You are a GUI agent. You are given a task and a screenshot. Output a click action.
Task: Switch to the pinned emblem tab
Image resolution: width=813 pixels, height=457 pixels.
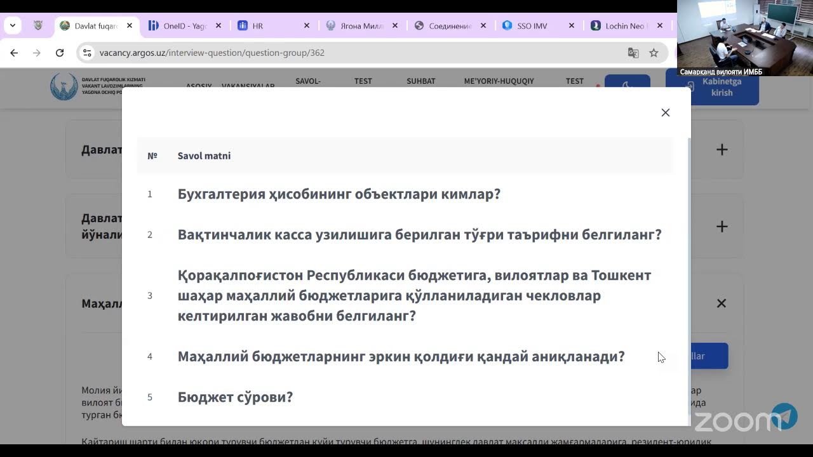click(x=38, y=26)
